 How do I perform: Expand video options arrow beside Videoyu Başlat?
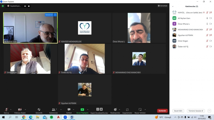pyautogui.click(x=25, y=110)
